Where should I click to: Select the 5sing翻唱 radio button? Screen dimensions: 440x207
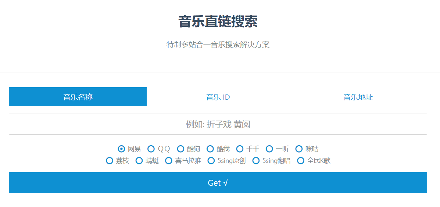click(256, 161)
